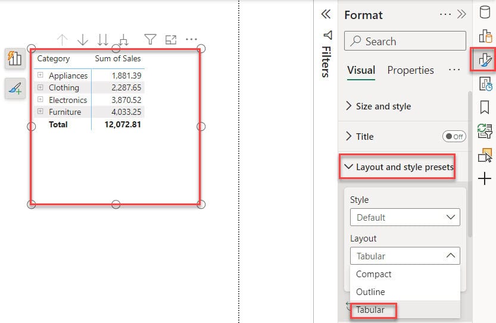496x323 pixels.
Task: Click the plus icon to add pane
Action: coord(485,179)
